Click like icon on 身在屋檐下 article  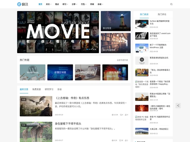tap(126, 140)
